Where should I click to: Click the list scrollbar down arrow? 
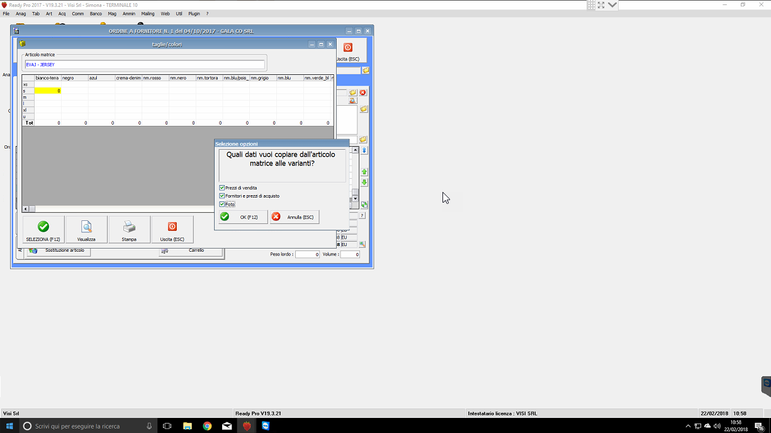tap(355, 199)
